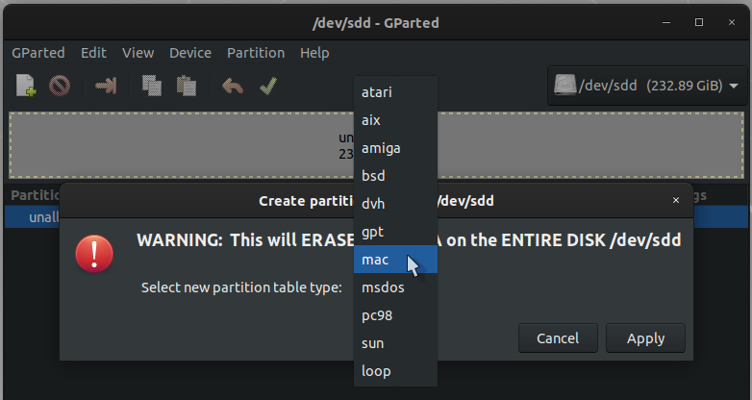This screenshot has width=752, height=400.
Task: Open the Partition menu
Action: coord(256,53)
